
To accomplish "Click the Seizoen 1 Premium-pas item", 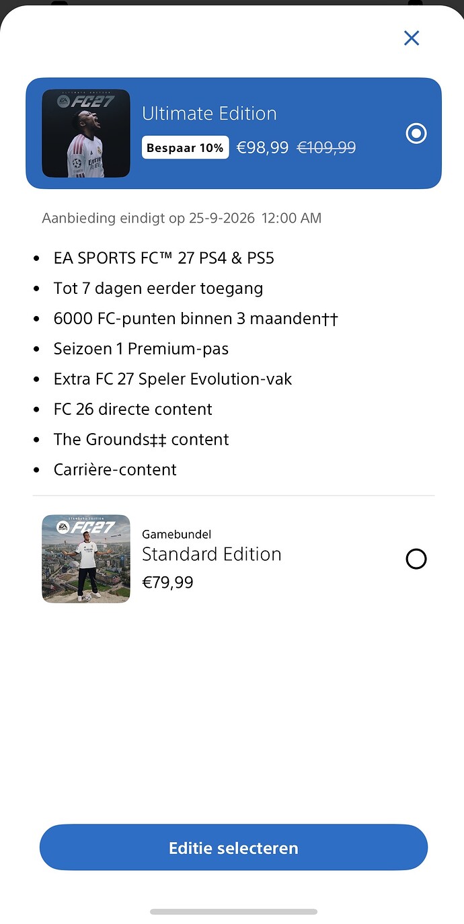I will pyautogui.click(x=141, y=349).
